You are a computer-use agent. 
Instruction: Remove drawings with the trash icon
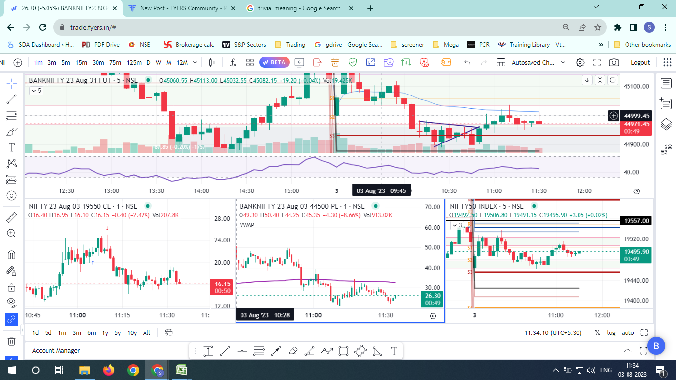coord(12,341)
